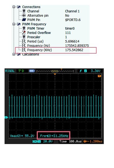114x168 pixels.
Task: Click the RIGOL logo on the scope
Action: click(x=10, y=71)
